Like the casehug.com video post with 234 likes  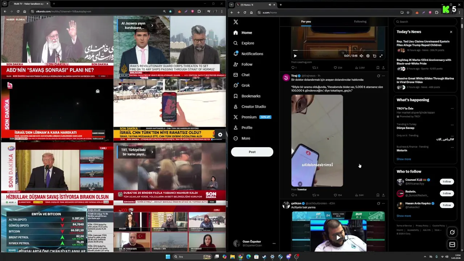pyautogui.click(x=337, y=67)
